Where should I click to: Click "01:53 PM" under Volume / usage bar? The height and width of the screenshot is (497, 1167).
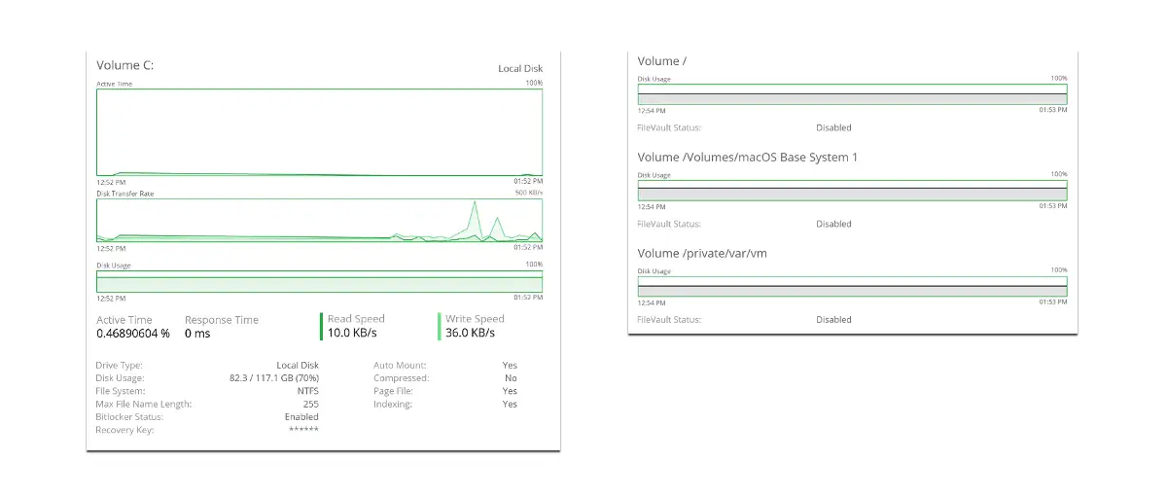pyautogui.click(x=1053, y=110)
